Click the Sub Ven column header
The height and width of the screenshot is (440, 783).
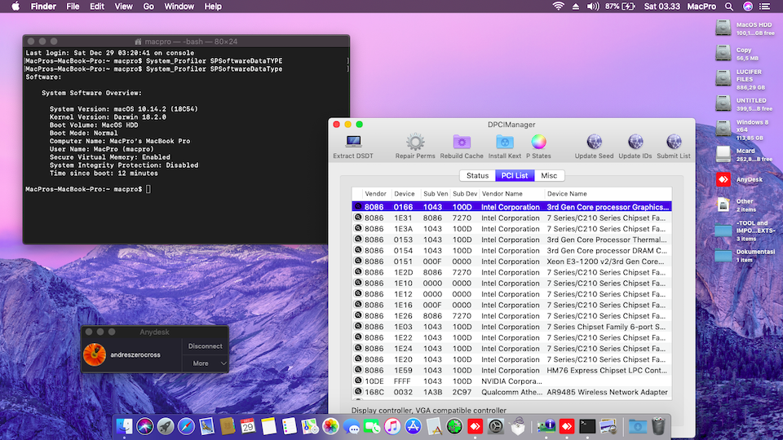[436, 194]
